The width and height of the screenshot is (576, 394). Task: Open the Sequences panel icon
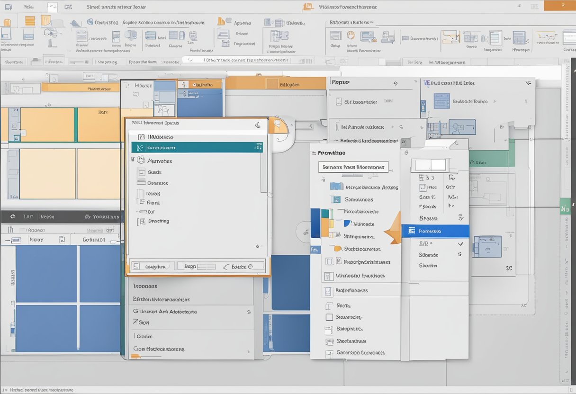(337, 199)
